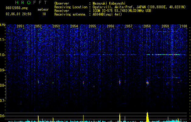The height and width of the screenshot is (122, 191).
Task: Click the Observer field label
Action: pos(62,3)
